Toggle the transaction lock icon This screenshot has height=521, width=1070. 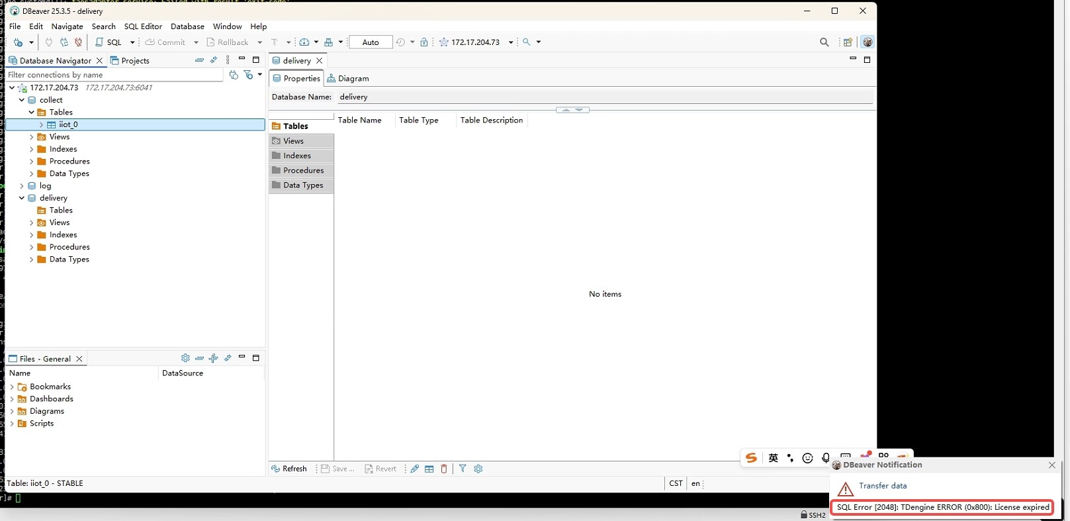[x=424, y=42]
